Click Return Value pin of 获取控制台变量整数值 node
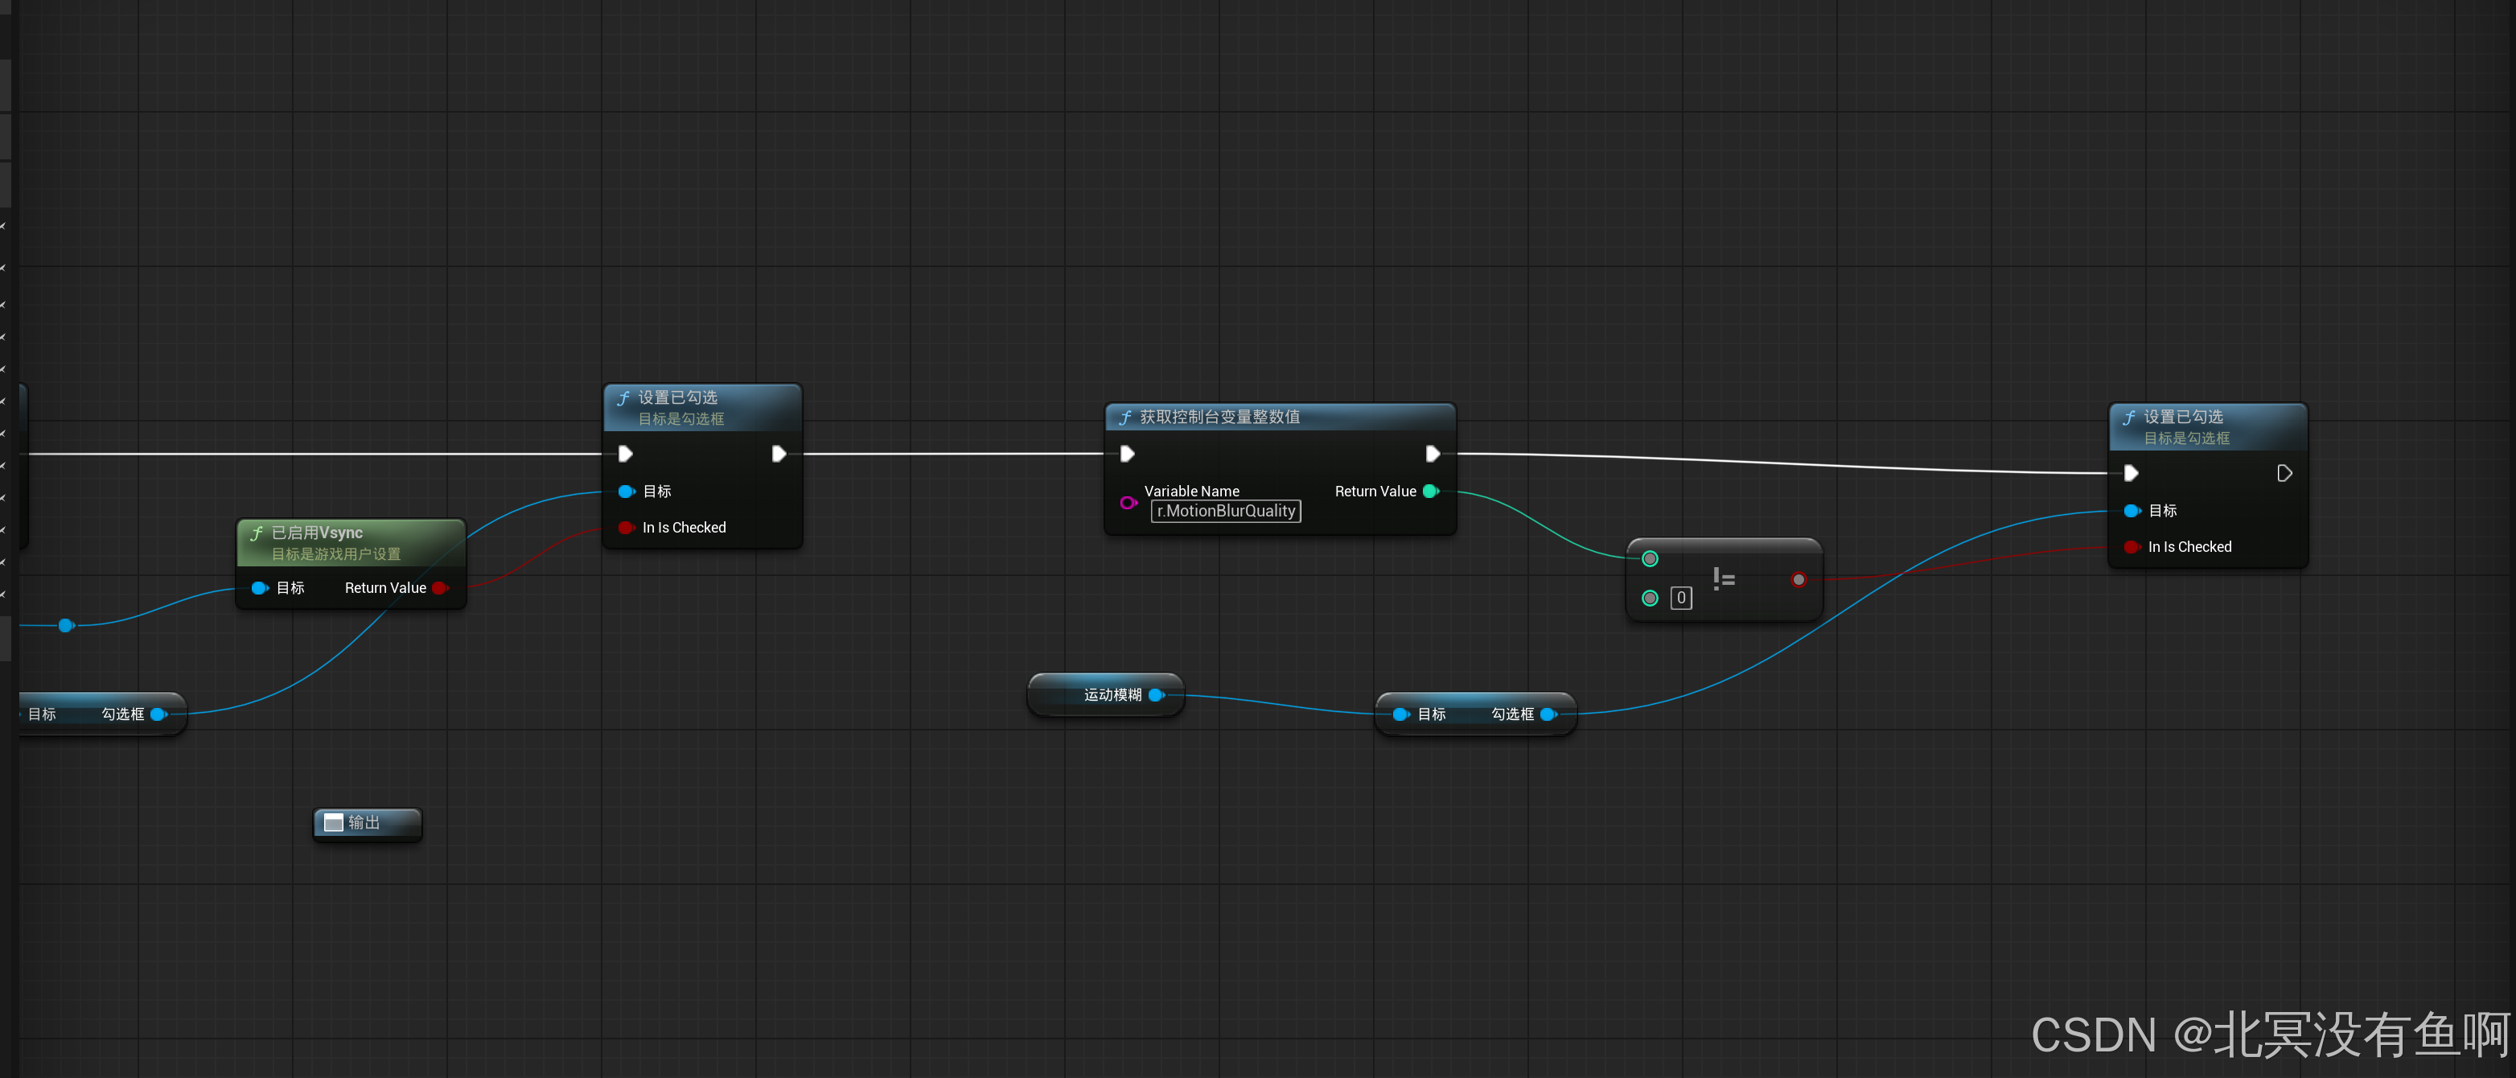The width and height of the screenshot is (2516, 1078). tap(1431, 492)
